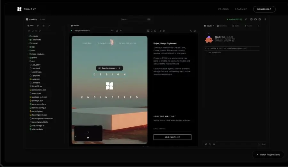Focus the top Search field
Viewport: 288px width, 167px height.
[x=136, y=19]
